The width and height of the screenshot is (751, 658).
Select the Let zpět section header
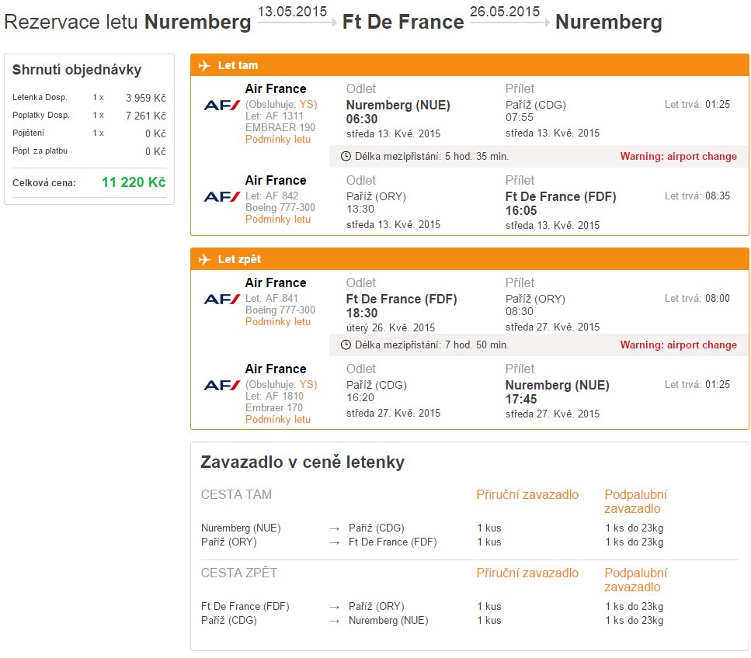point(469,259)
